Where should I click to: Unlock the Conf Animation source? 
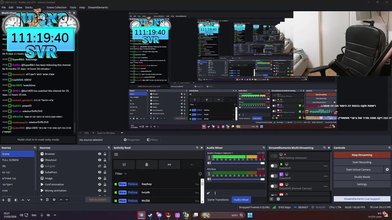click(x=105, y=185)
